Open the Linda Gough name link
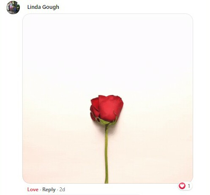210x195 pixels. click(43, 7)
